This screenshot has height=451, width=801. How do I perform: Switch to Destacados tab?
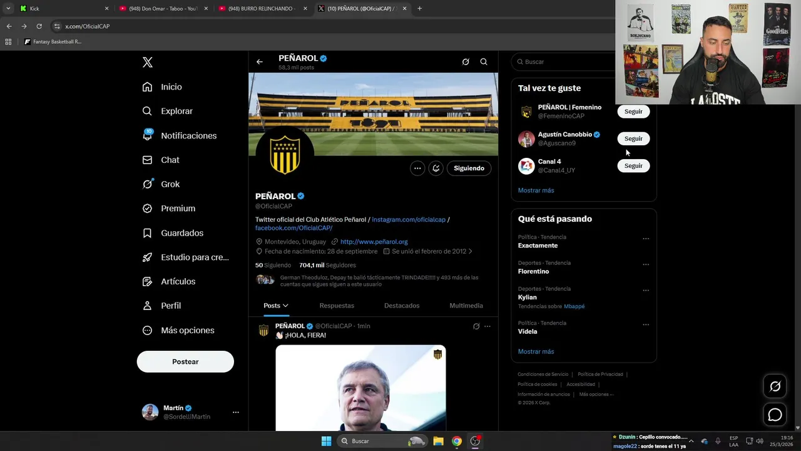(x=402, y=306)
